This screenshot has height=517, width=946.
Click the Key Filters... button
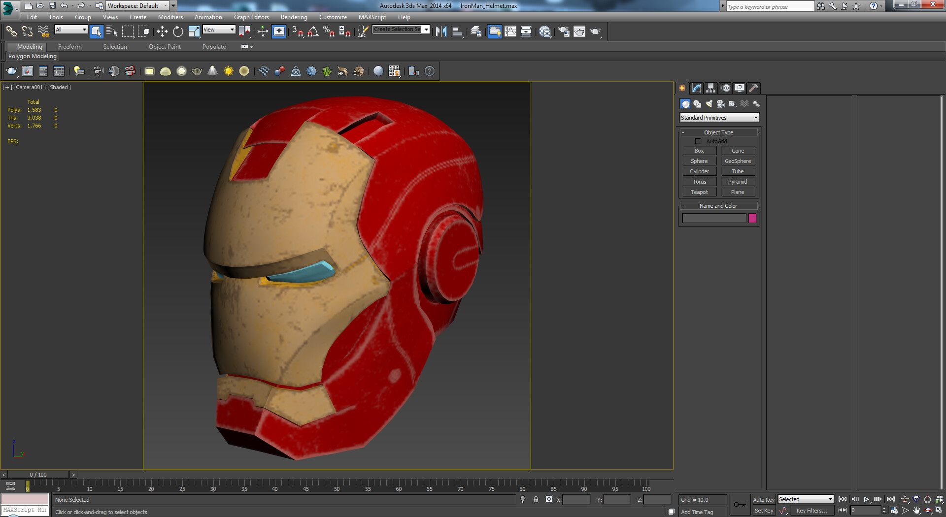(x=811, y=511)
